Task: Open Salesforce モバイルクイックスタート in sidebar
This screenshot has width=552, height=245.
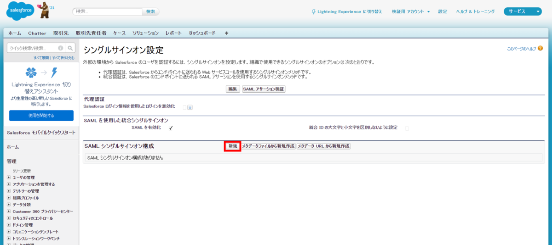Action: coord(41,133)
